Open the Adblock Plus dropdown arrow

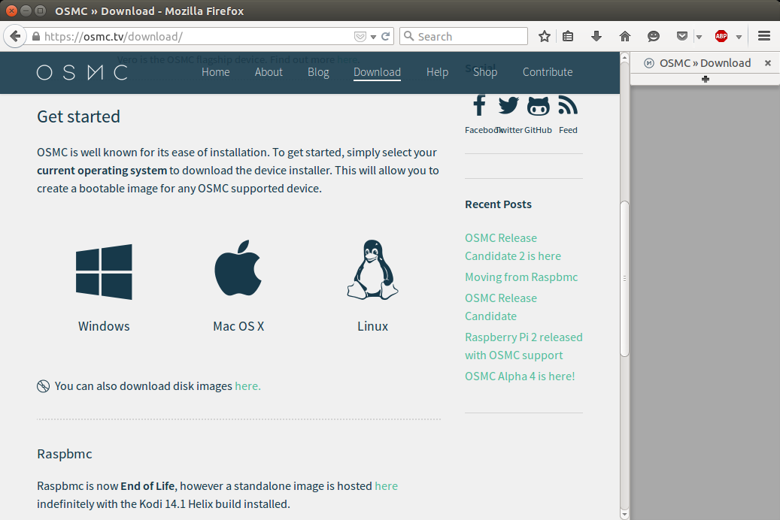[x=739, y=37]
